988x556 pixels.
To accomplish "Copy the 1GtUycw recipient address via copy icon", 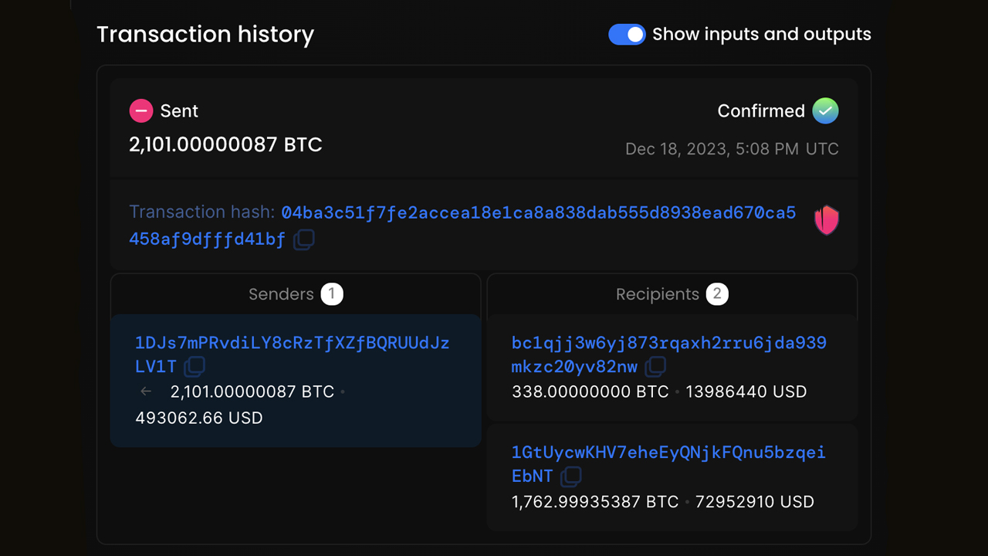I will (x=571, y=476).
